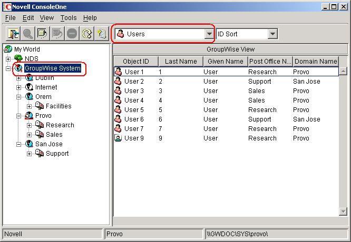Screen dimensions: 351x242
Task: Expand the Internet domain node
Action: pos(19,87)
